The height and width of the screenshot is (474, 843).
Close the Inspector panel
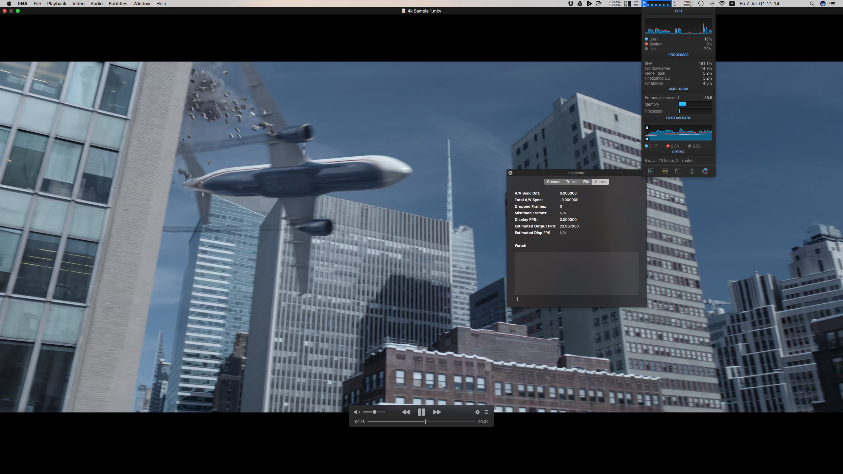[x=510, y=173]
